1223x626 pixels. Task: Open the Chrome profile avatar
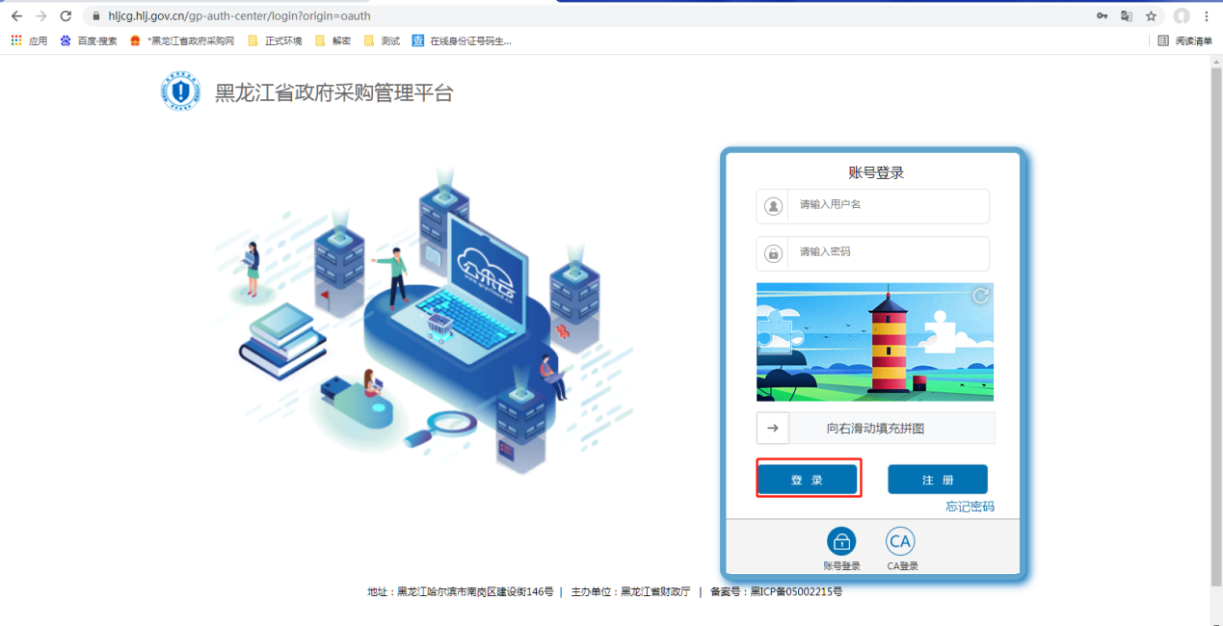[1182, 16]
